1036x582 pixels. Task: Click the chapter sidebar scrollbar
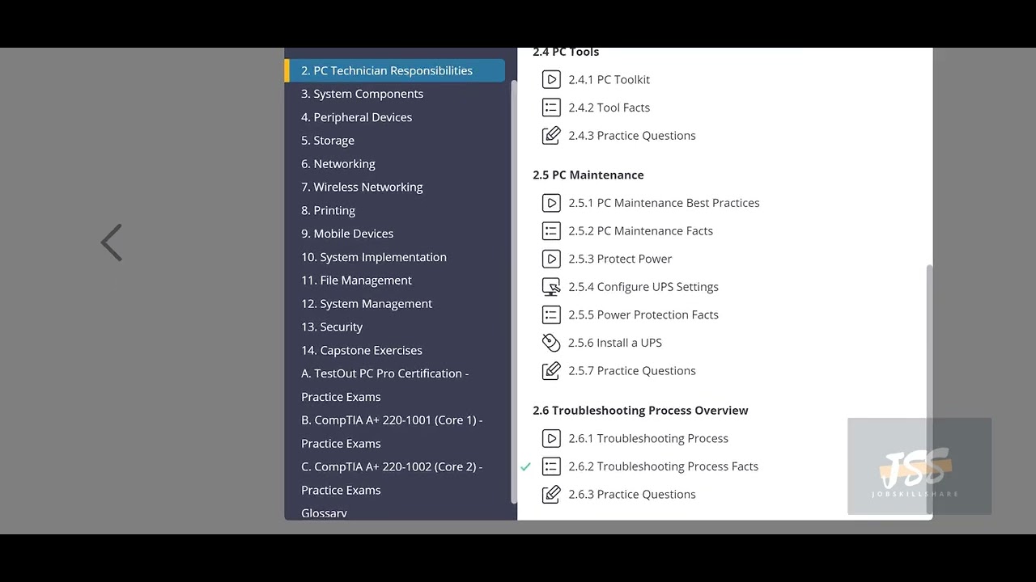pos(513,291)
